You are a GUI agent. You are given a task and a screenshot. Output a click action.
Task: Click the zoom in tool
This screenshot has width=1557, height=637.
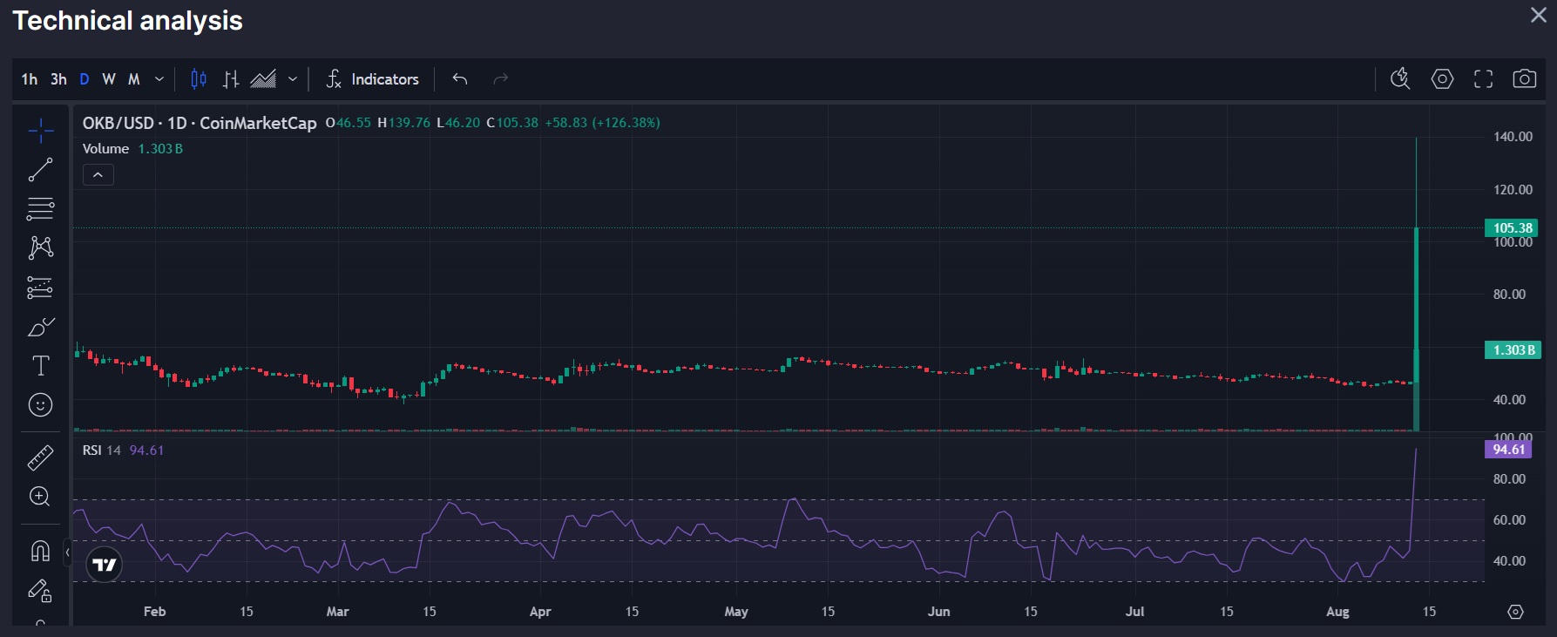tap(40, 497)
